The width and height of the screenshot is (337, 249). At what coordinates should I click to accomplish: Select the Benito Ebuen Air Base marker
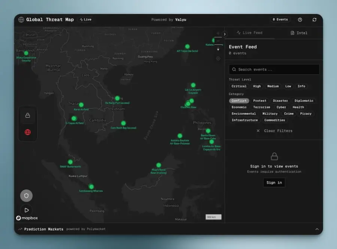pyautogui.click(x=208, y=131)
